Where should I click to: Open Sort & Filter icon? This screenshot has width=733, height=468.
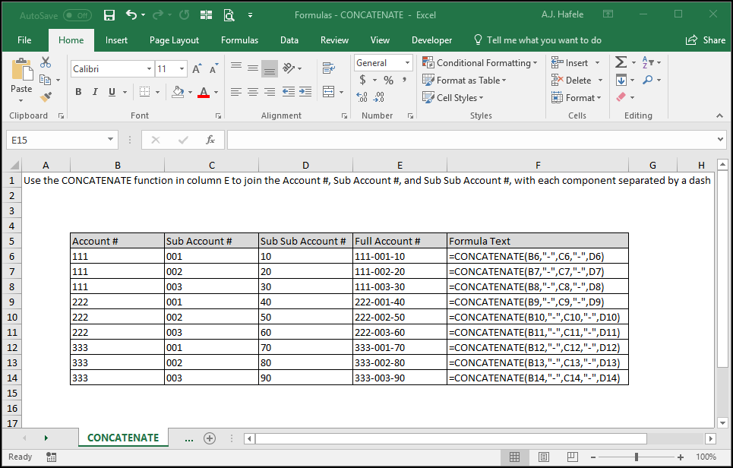(648, 62)
